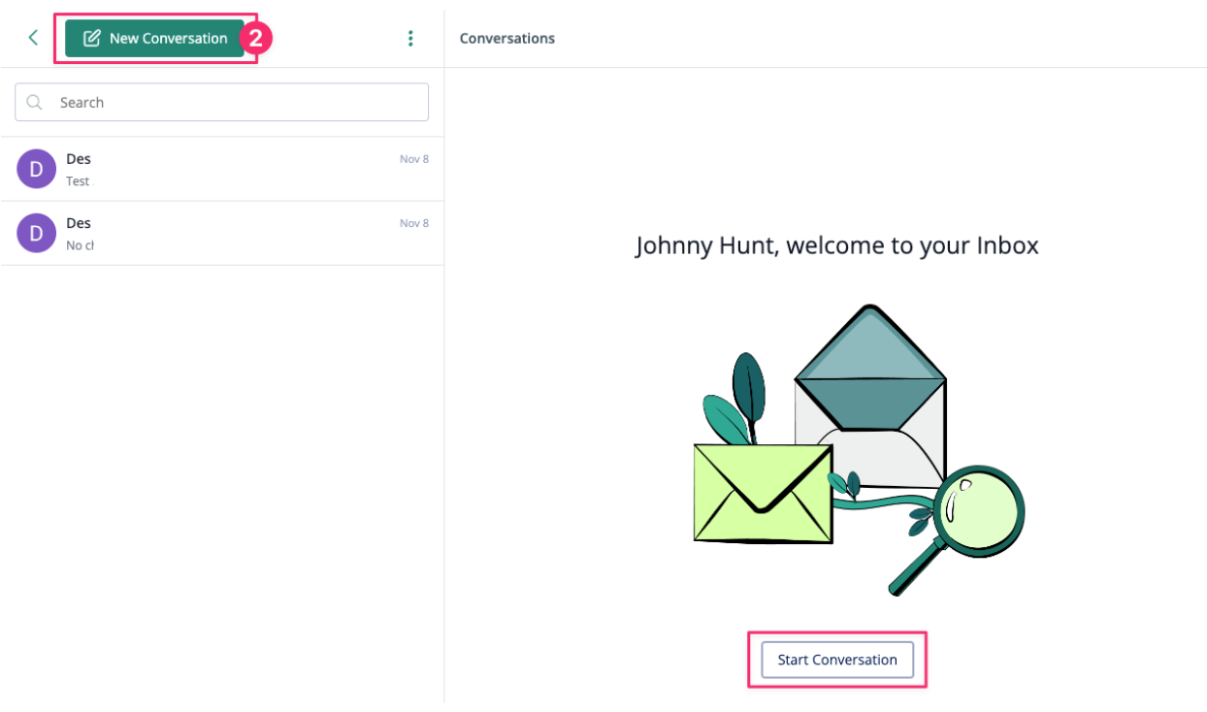1207x712 pixels.
Task: Focus the Search input field
Action: click(233, 102)
